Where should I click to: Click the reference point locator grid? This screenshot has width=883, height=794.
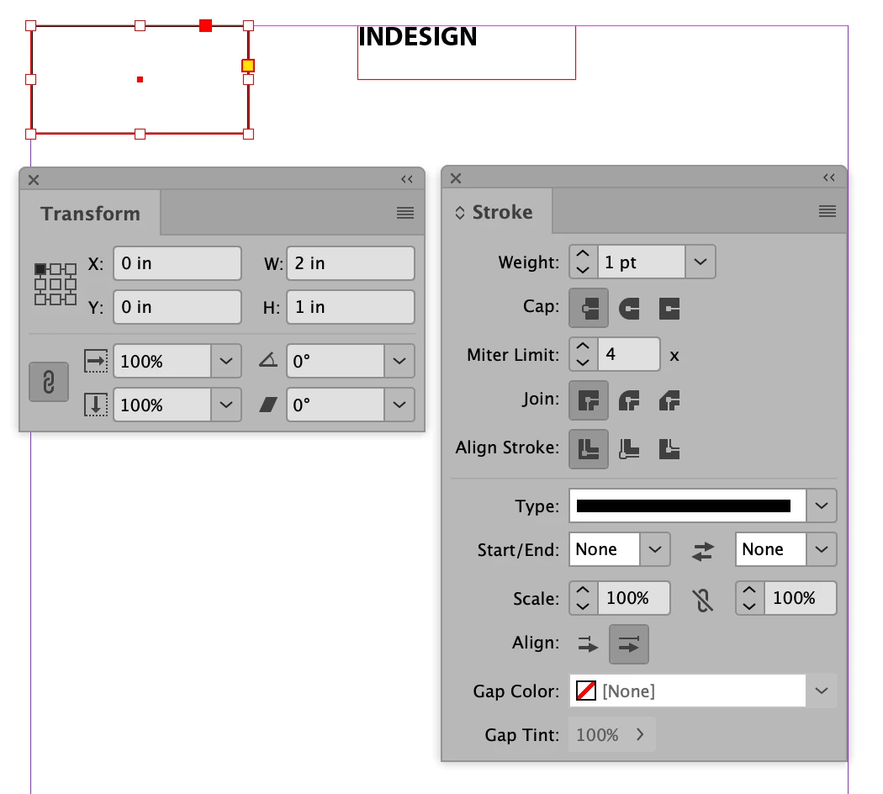coord(56,283)
